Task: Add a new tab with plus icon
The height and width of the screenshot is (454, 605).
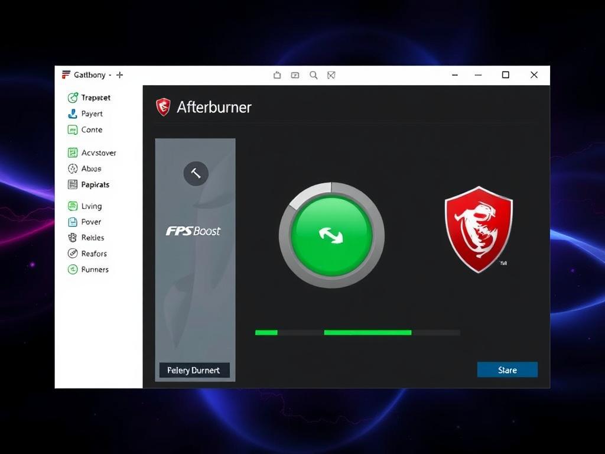Action: pyautogui.click(x=119, y=75)
